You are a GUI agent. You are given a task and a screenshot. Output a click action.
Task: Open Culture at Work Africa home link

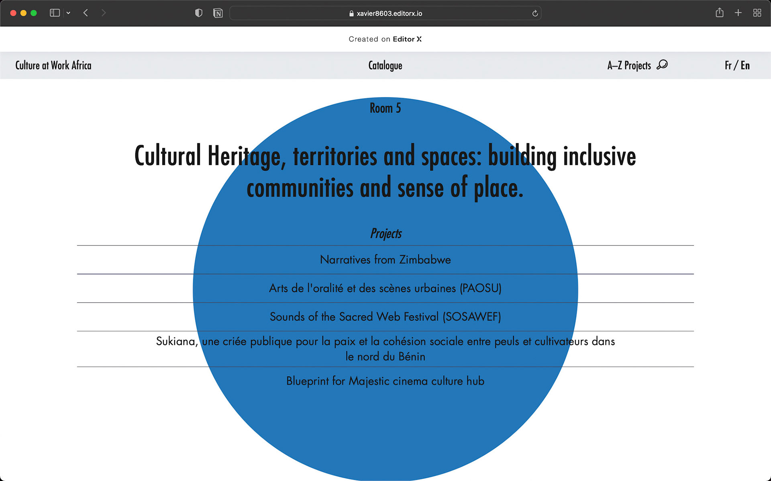pos(53,65)
